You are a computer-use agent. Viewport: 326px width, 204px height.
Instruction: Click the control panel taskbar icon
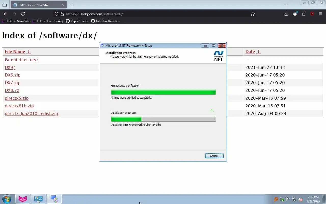pyautogui.click(x=38, y=199)
